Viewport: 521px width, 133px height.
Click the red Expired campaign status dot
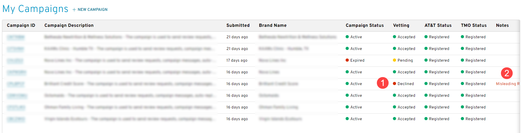[347, 60]
